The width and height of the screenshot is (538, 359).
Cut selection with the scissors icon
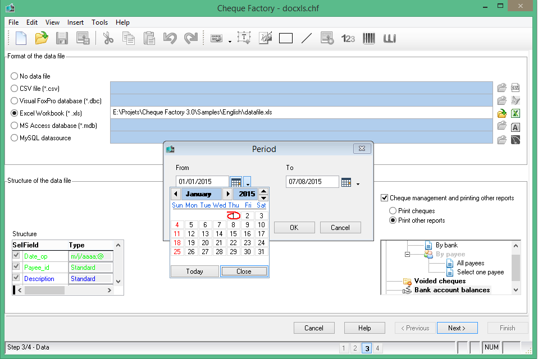(x=108, y=38)
